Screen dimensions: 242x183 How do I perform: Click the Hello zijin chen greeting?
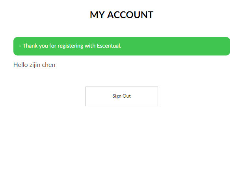pos(34,65)
